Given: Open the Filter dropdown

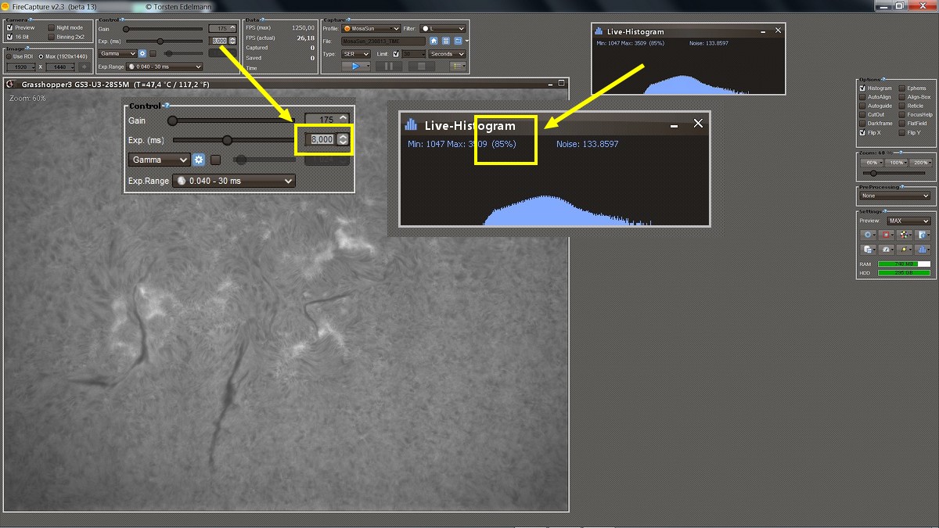Looking at the screenshot, I should [444, 28].
